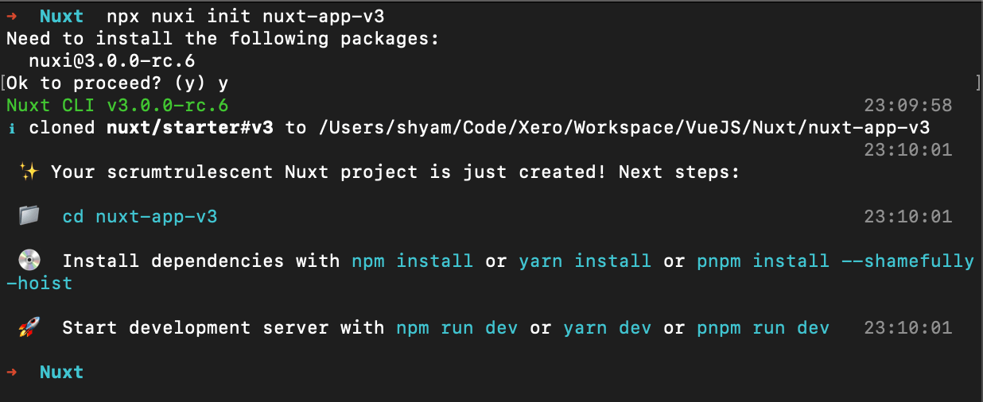This screenshot has width=983, height=402.
Task: Click the command text 'npx nuxi init nuxt-app-v3'
Action: pyautogui.click(x=246, y=16)
